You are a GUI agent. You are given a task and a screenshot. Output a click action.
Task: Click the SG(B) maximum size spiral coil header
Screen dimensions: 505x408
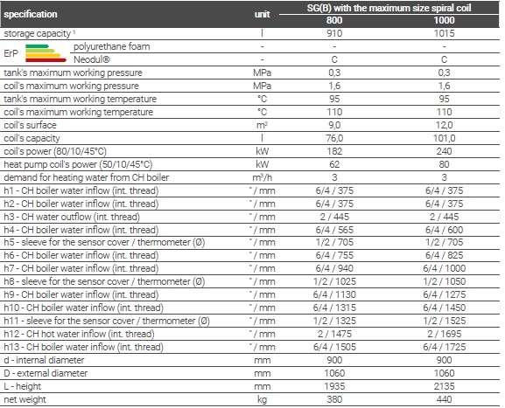(389, 8)
